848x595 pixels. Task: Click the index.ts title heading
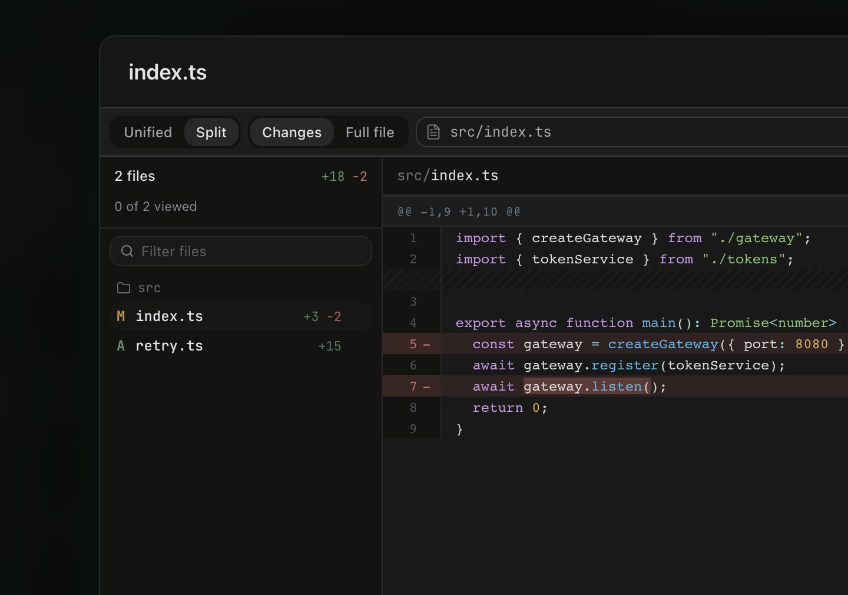click(168, 72)
